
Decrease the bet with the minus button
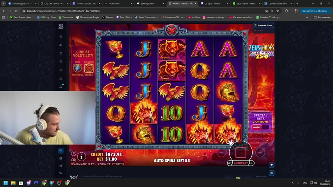(221, 152)
